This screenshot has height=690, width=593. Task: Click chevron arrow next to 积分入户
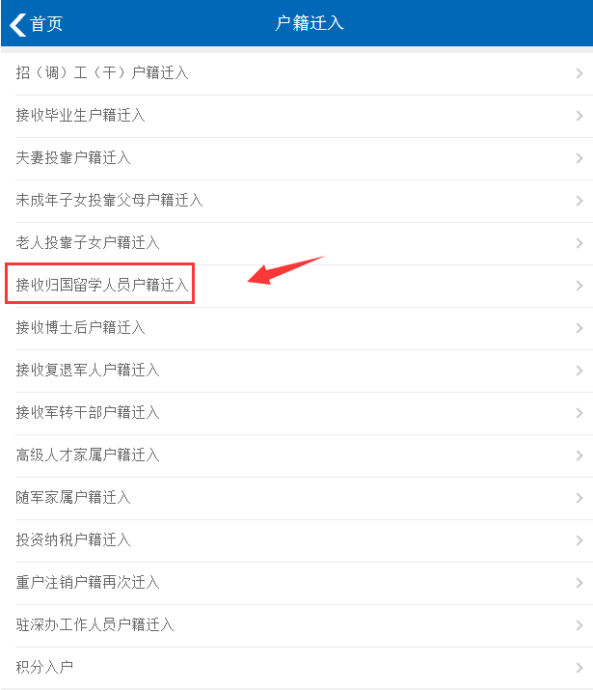580,668
